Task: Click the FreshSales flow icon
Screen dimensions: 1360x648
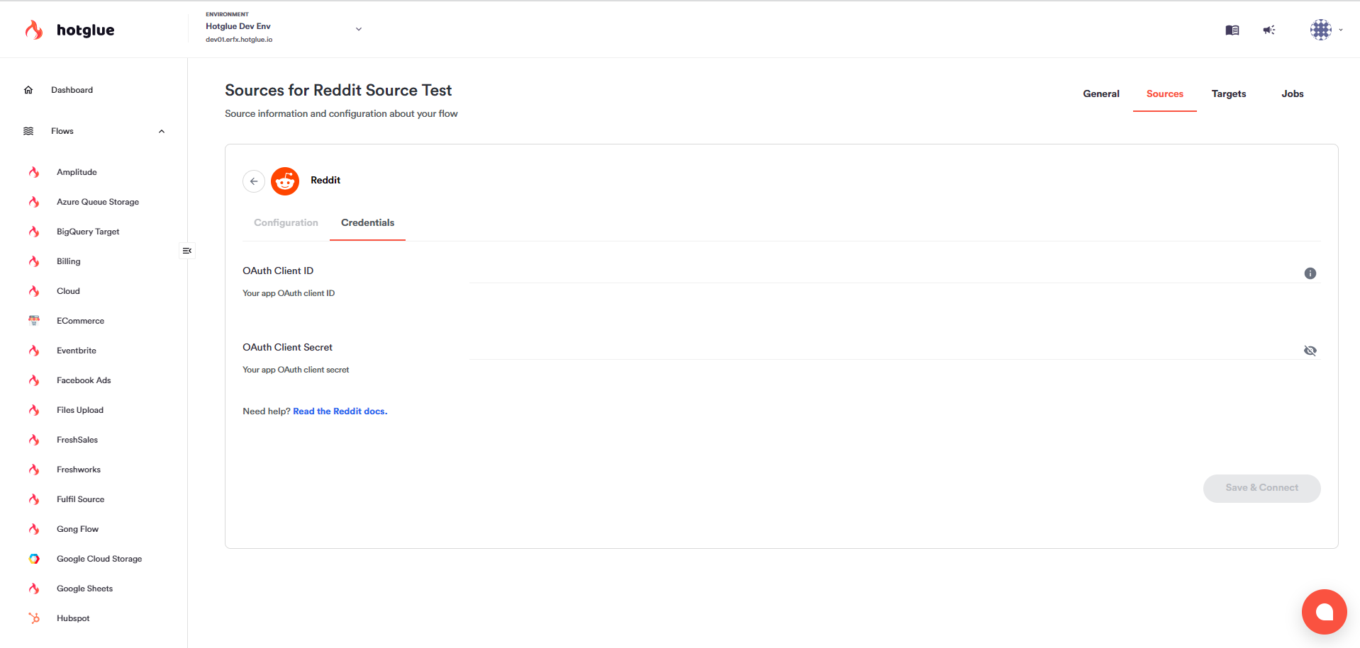Action: pos(34,440)
